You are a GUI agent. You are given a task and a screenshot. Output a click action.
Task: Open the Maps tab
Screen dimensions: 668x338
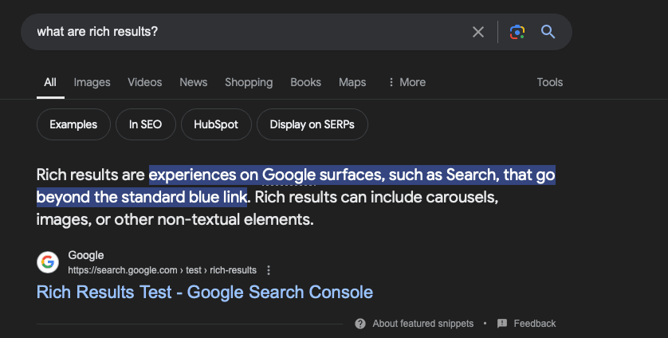(352, 82)
